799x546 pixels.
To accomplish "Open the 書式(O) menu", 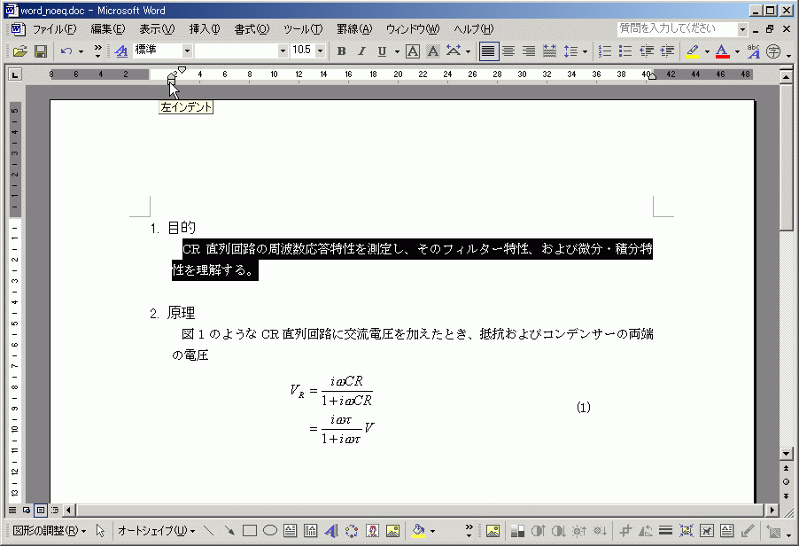I will [252, 29].
